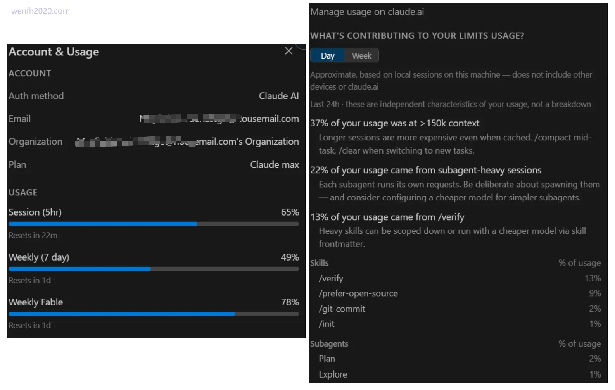Select the /prefer-open-source skill row
615x390 pixels.
460,294
